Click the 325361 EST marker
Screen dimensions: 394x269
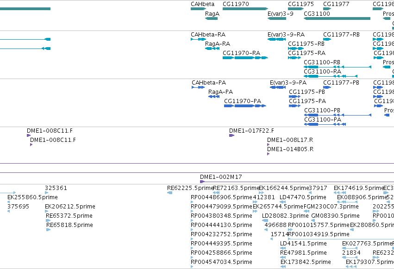click(46, 193)
